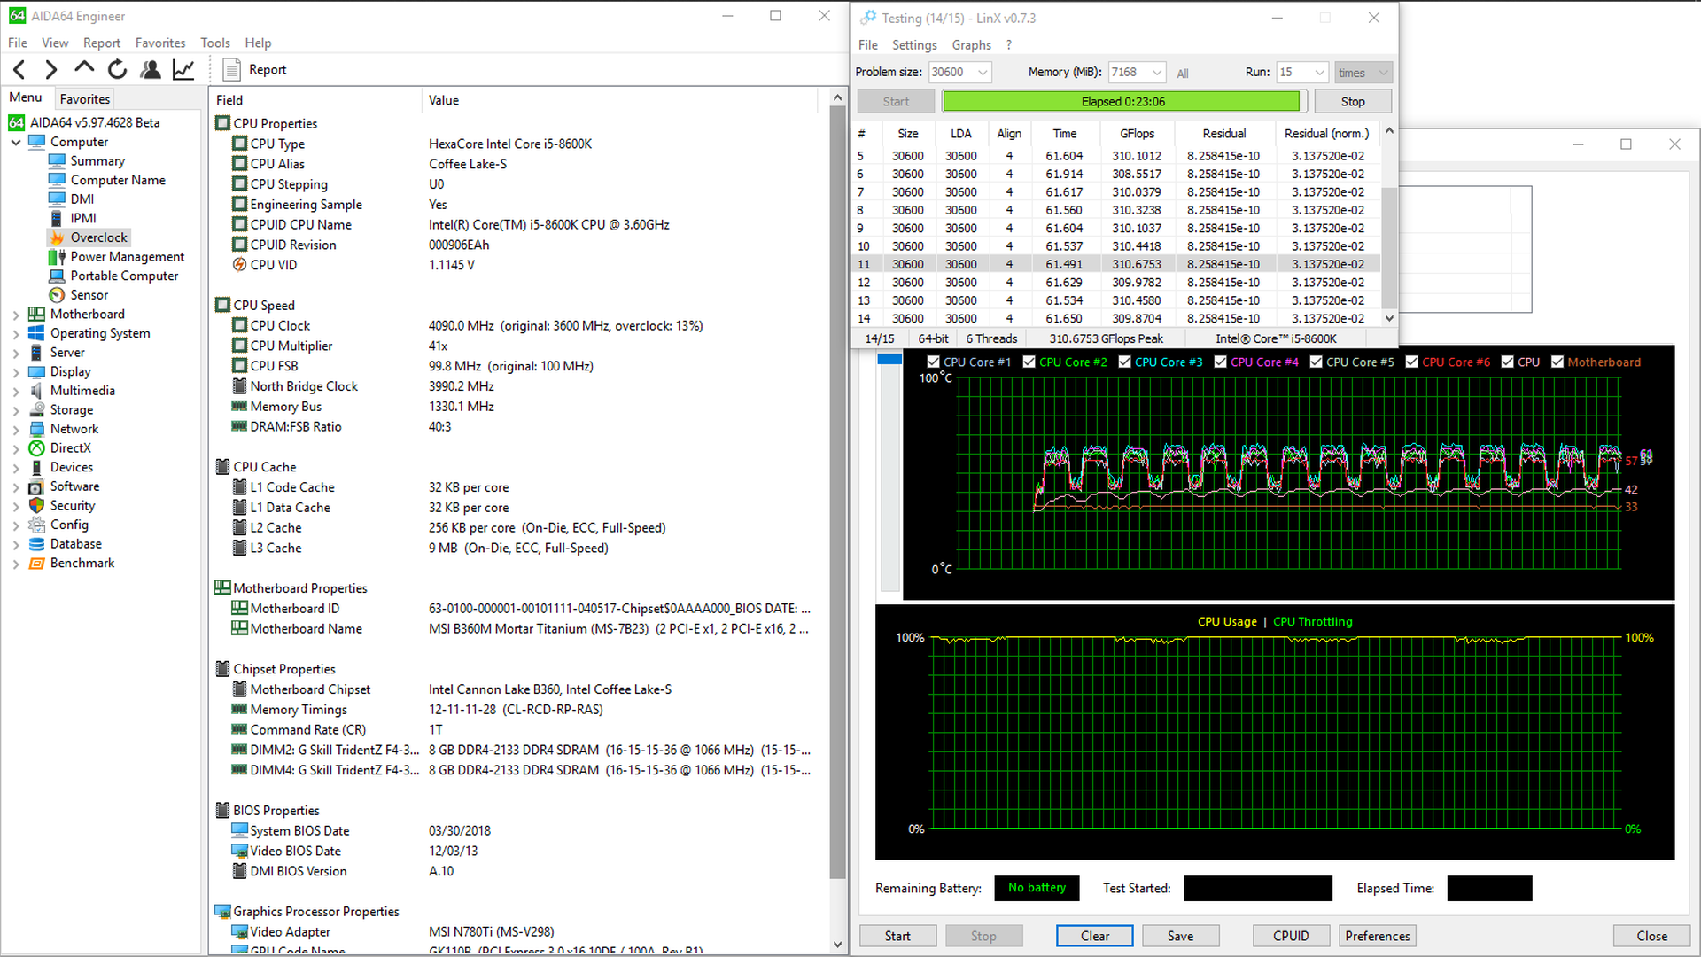Viewport: 1701px width, 957px height.
Task: Click the user/favorites icon in AIDA64 toolbar
Action: coord(151,69)
